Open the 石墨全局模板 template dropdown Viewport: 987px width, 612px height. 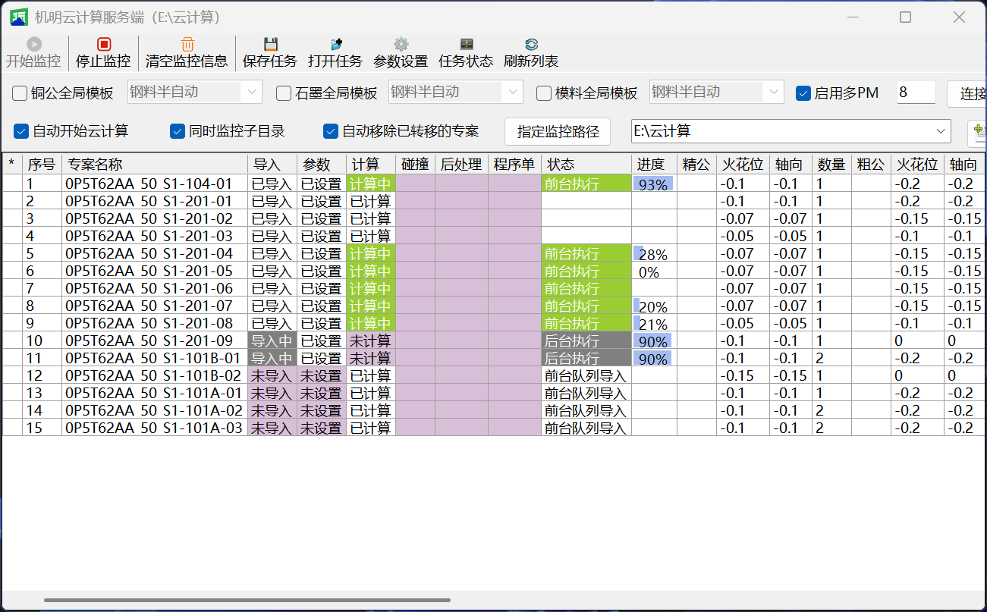pyautogui.click(x=514, y=93)
